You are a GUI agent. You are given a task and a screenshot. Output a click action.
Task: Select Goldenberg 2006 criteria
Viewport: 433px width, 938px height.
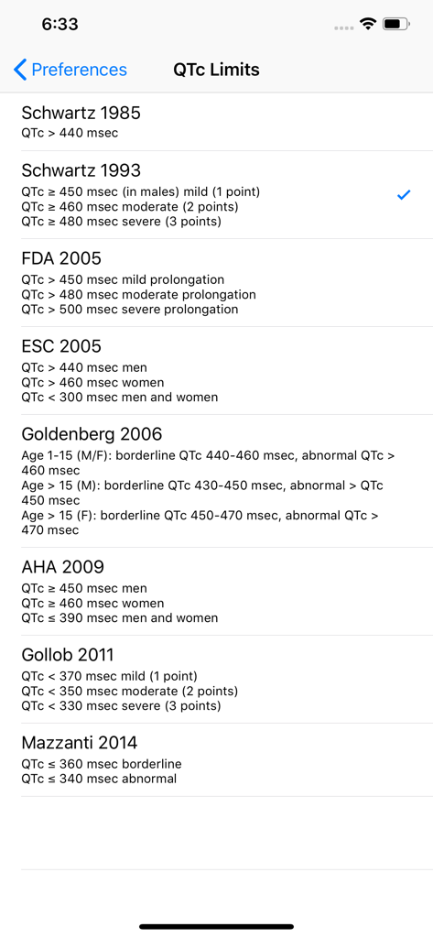[x=216, y=481]
